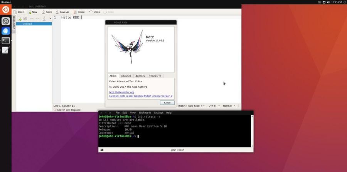Click the 'Kate - Advanced Text Editor' description text
347x172 pixels.
126,82
